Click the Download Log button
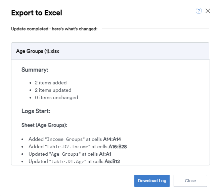This screenshot has height=196, width=220. tap(152, 181)
